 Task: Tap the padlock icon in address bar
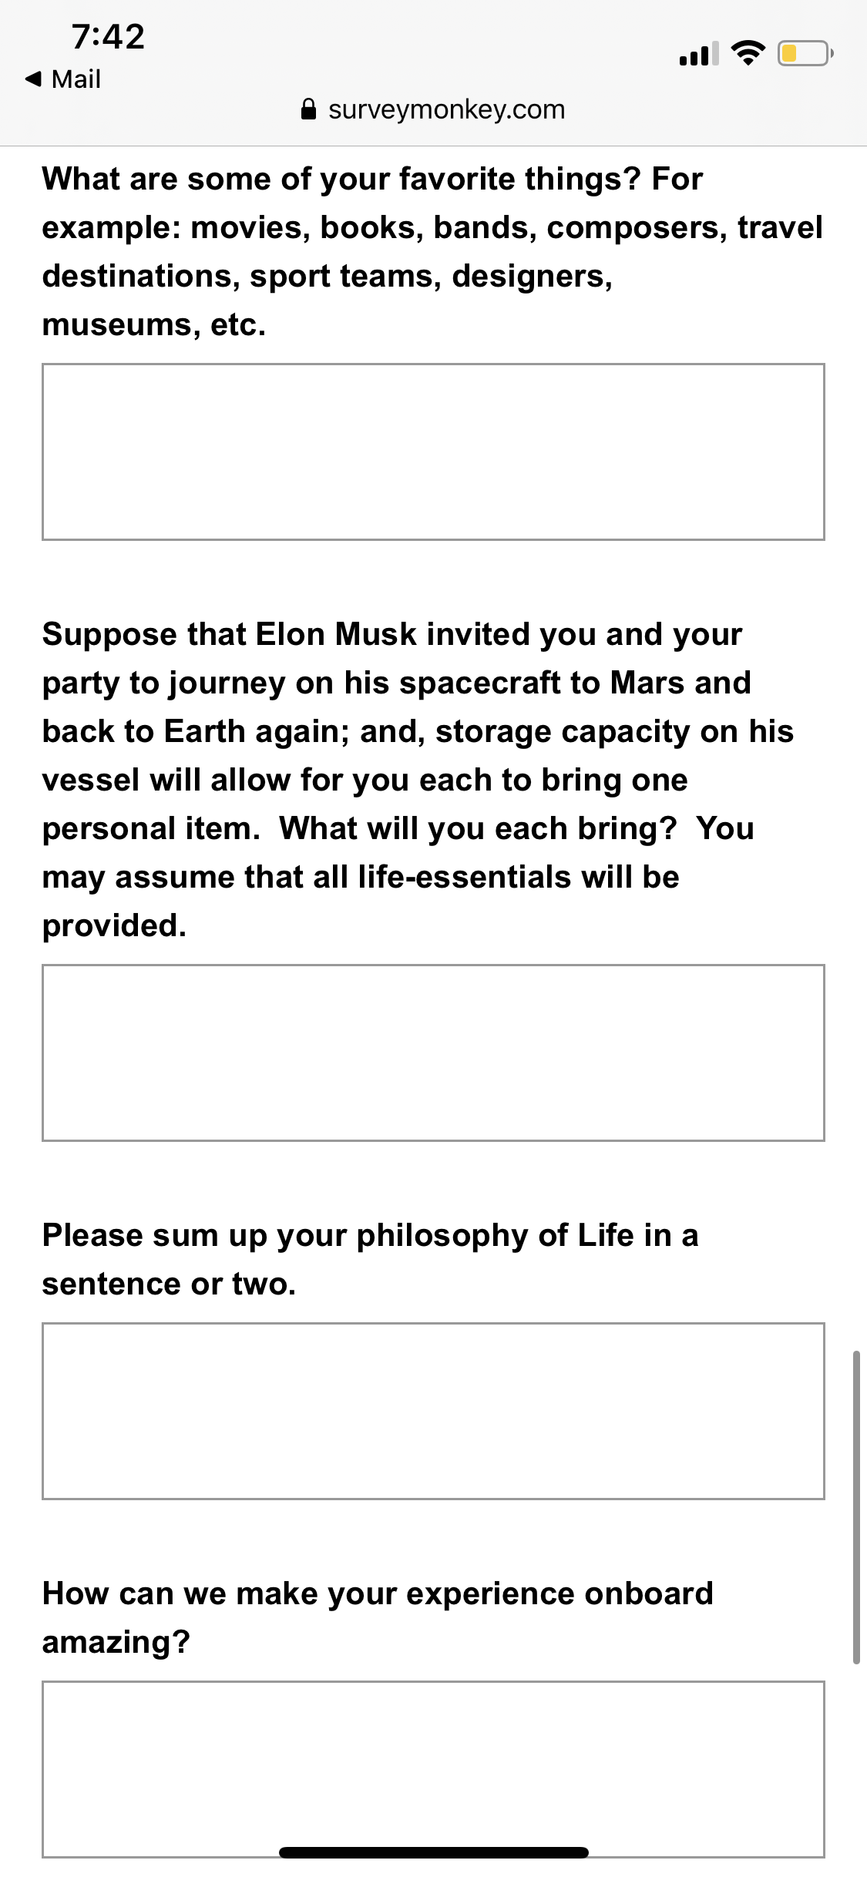[x=308, y=109]
